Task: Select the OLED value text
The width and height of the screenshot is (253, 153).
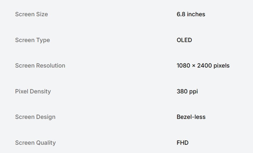Action: (184, 40)
